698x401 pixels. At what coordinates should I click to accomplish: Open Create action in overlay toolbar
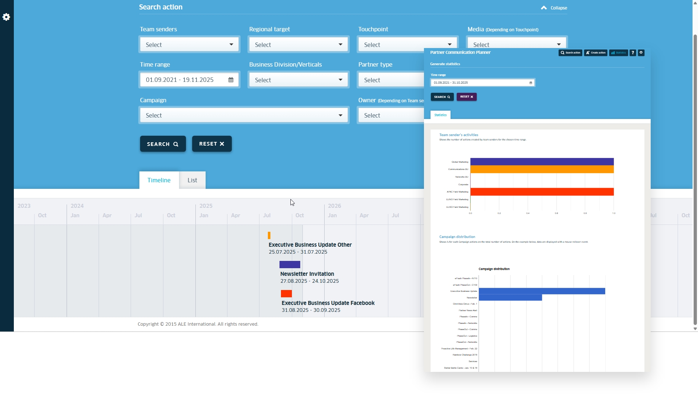pyautogui.click(x=595, y=53)
